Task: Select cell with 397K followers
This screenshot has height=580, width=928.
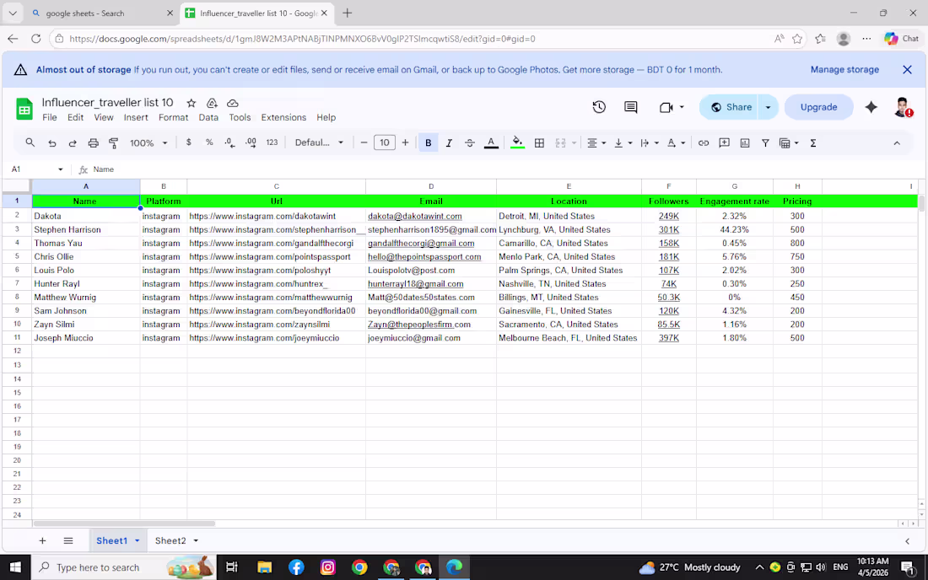Action: coord(668,337)
